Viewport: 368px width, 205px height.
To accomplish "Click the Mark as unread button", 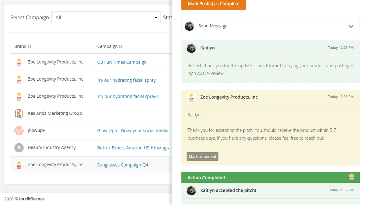I will [203, 157].
